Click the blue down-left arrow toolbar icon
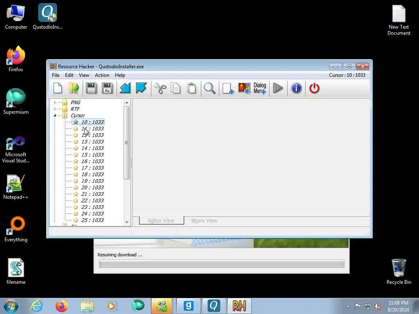Viewport: 419px width, 314px height. 125,88
